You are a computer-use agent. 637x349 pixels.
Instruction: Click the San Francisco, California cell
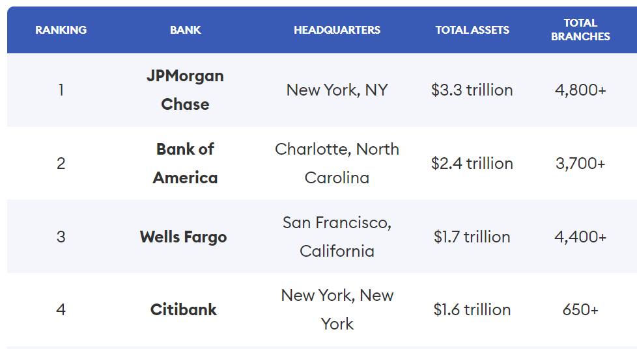pos(337,237)
